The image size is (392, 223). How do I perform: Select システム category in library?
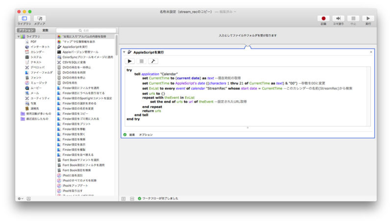pos(33,57)
